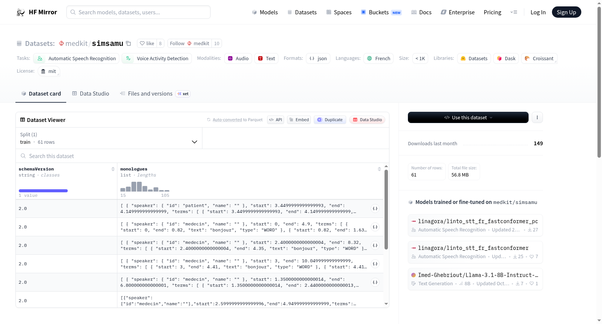
Task: Switch to the Data Studio tab
Action: coord(91,94)
